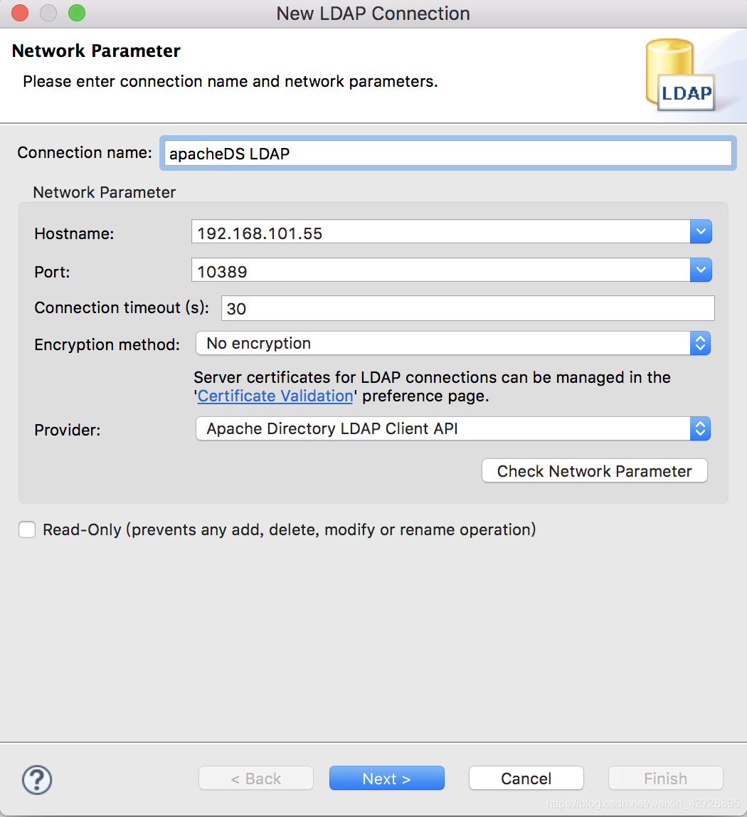Click the Connection timeout value field

click(467, 308)
